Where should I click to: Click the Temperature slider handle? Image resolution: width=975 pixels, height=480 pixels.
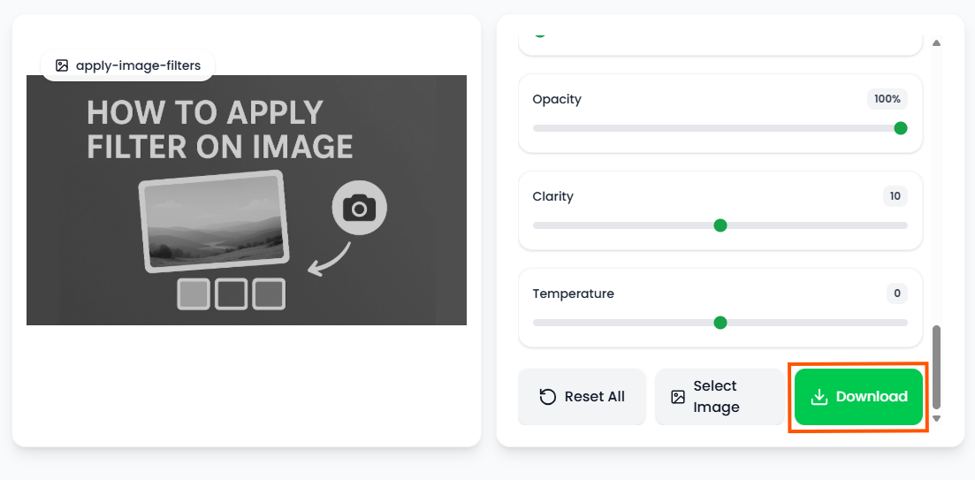[x=720, y=323]
